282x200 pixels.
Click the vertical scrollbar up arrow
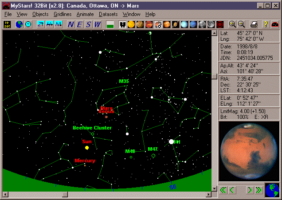[x=214, y=33]
